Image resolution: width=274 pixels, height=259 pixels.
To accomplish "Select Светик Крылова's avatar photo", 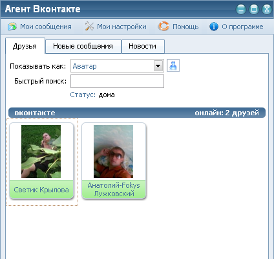I will click(x=41, y=152).
